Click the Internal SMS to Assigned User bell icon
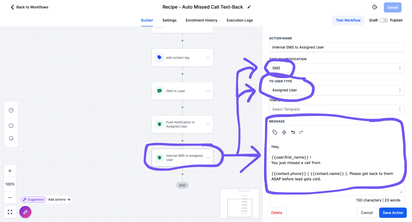 pos(159,158)
